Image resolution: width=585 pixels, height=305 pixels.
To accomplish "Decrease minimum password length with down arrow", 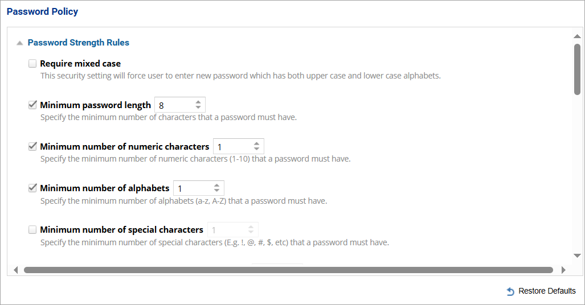I will pyautogui.click(x=198, y=108).
